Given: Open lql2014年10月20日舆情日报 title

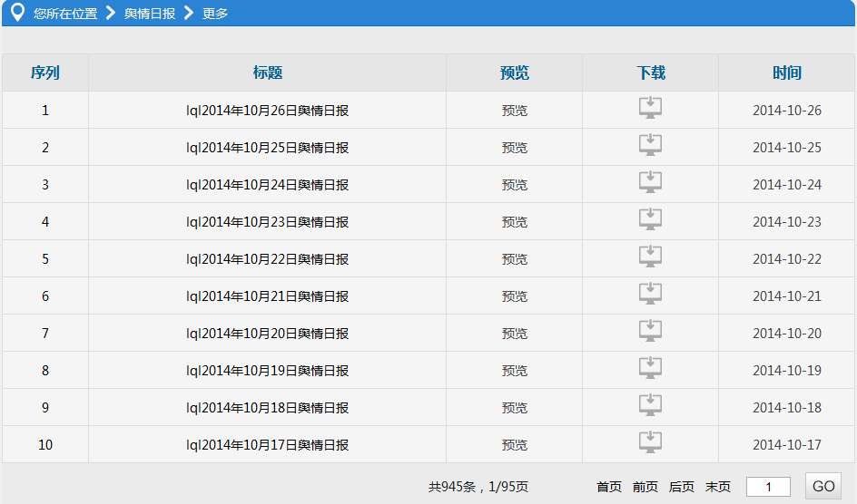Looking at the screenshot, I should point(267,334).
